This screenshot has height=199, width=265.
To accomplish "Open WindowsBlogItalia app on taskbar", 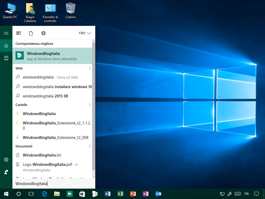I will tap(95, 194).
